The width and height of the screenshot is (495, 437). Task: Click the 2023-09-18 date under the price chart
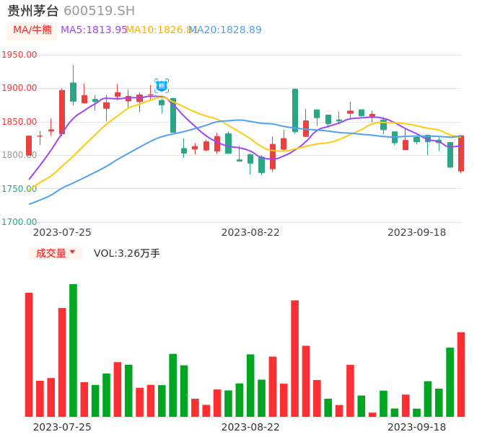pos(416,232)
